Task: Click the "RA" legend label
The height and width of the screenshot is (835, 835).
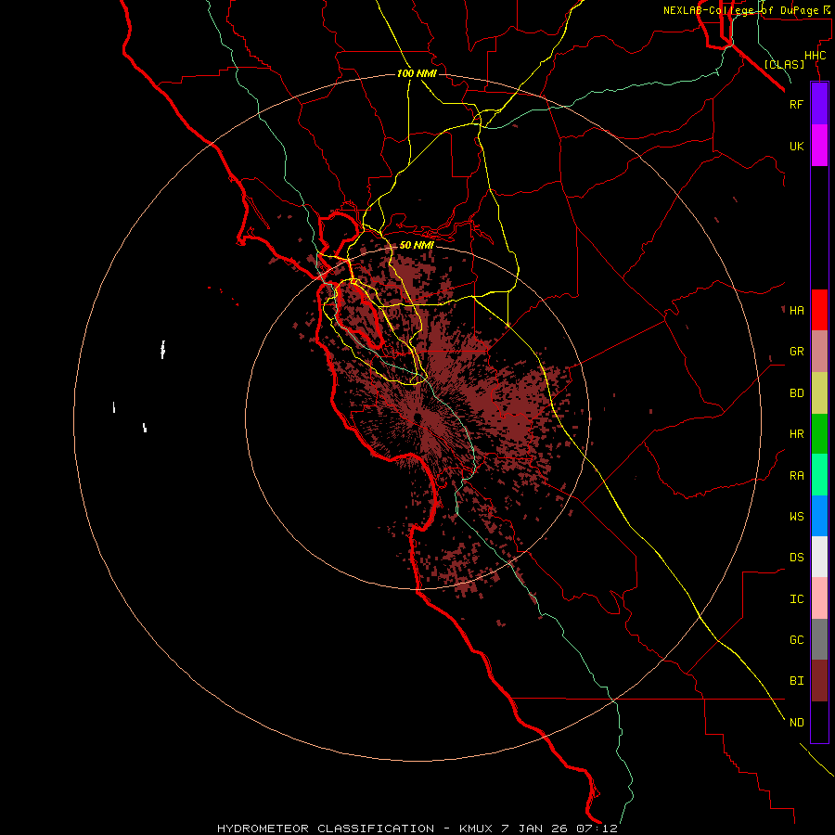Action: [796, 476]
